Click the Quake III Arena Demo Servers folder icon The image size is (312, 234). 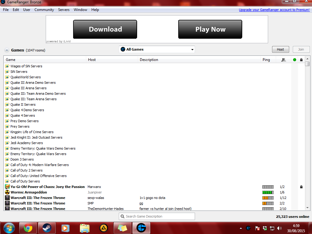(x=7, y=83)
